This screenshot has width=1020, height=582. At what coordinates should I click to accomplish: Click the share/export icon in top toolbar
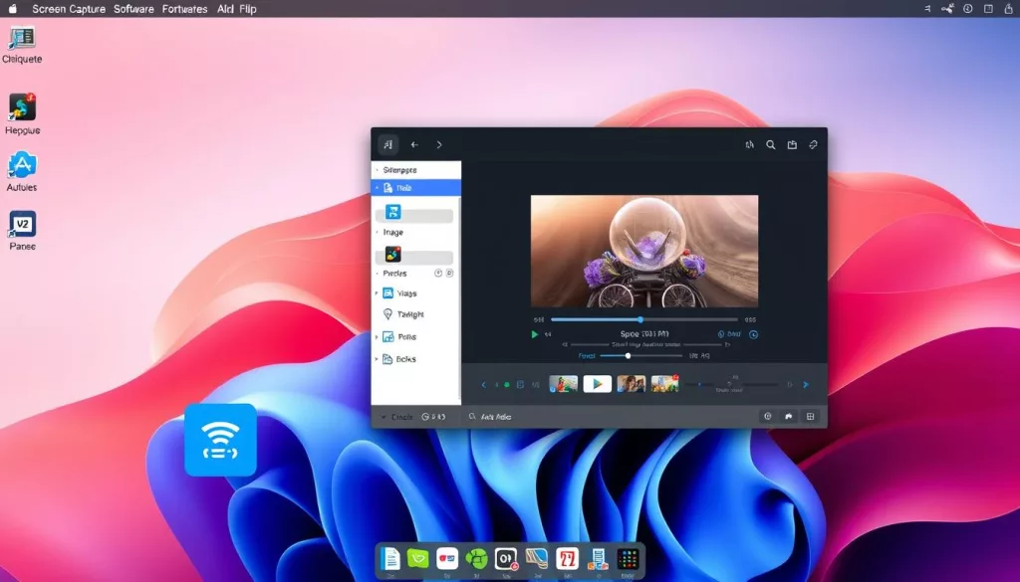point(792,145)
